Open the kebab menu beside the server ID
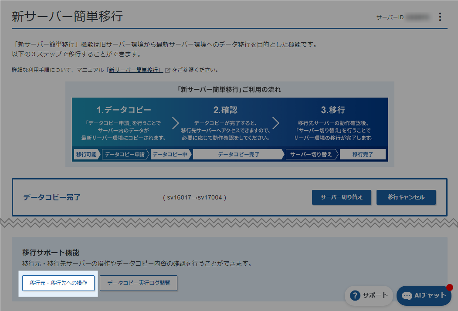Image resolution: width=458 pixels, height=311 pixels. [x=440, y=17]
